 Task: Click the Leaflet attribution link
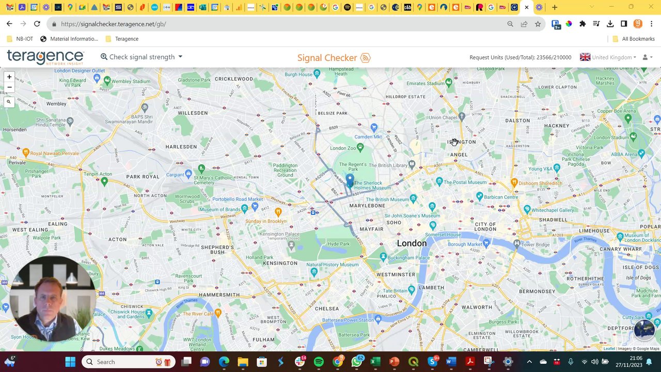click(609, 349)
